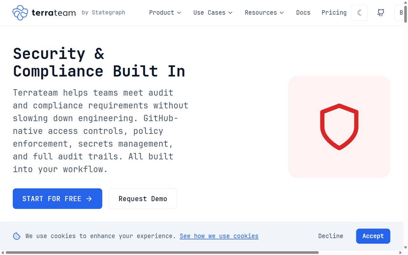Click the Terrateam logo icon
408x255 pixels.
tap(20, 13)
